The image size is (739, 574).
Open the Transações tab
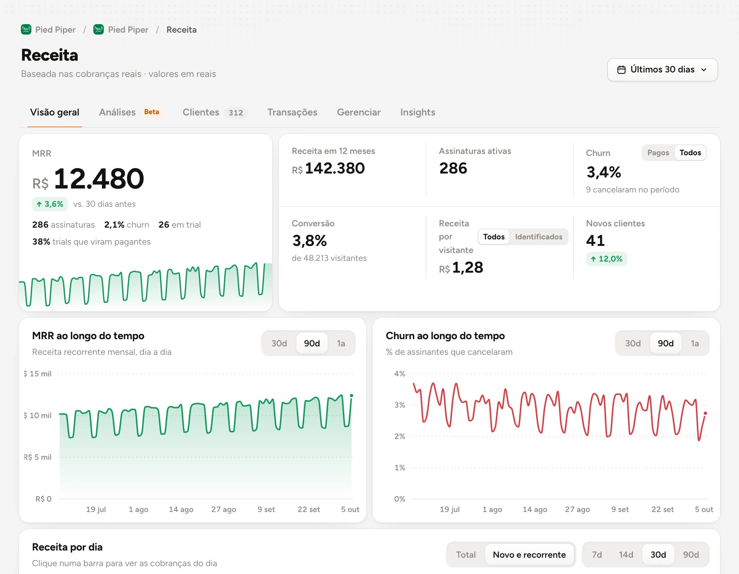(292, 112)
